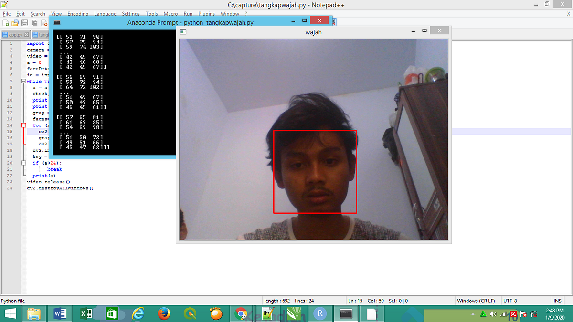Collapse the while True code block
Screen dimensions: 573x322
point(23,81)
